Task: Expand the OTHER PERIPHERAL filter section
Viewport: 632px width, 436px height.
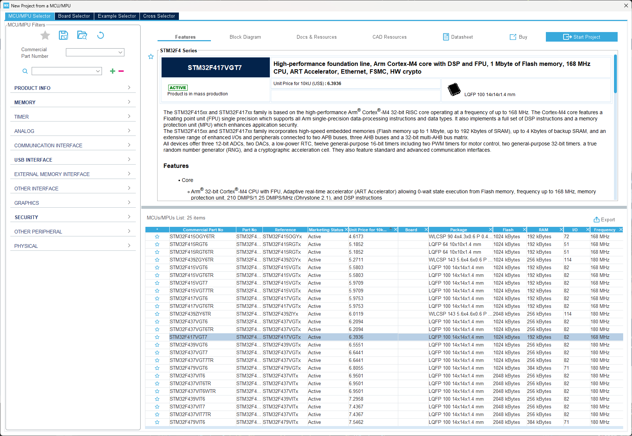Action: coord(73,232)
